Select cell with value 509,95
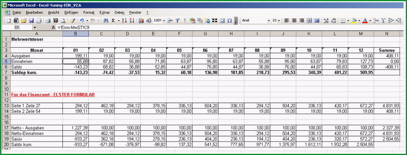Image resolution: width=407 pixels, height=155 pixels. (x=361, y=73)
